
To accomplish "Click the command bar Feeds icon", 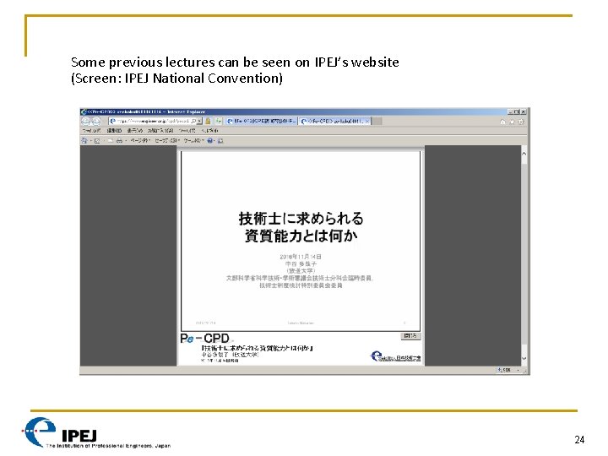I will [x=97, y=141].
